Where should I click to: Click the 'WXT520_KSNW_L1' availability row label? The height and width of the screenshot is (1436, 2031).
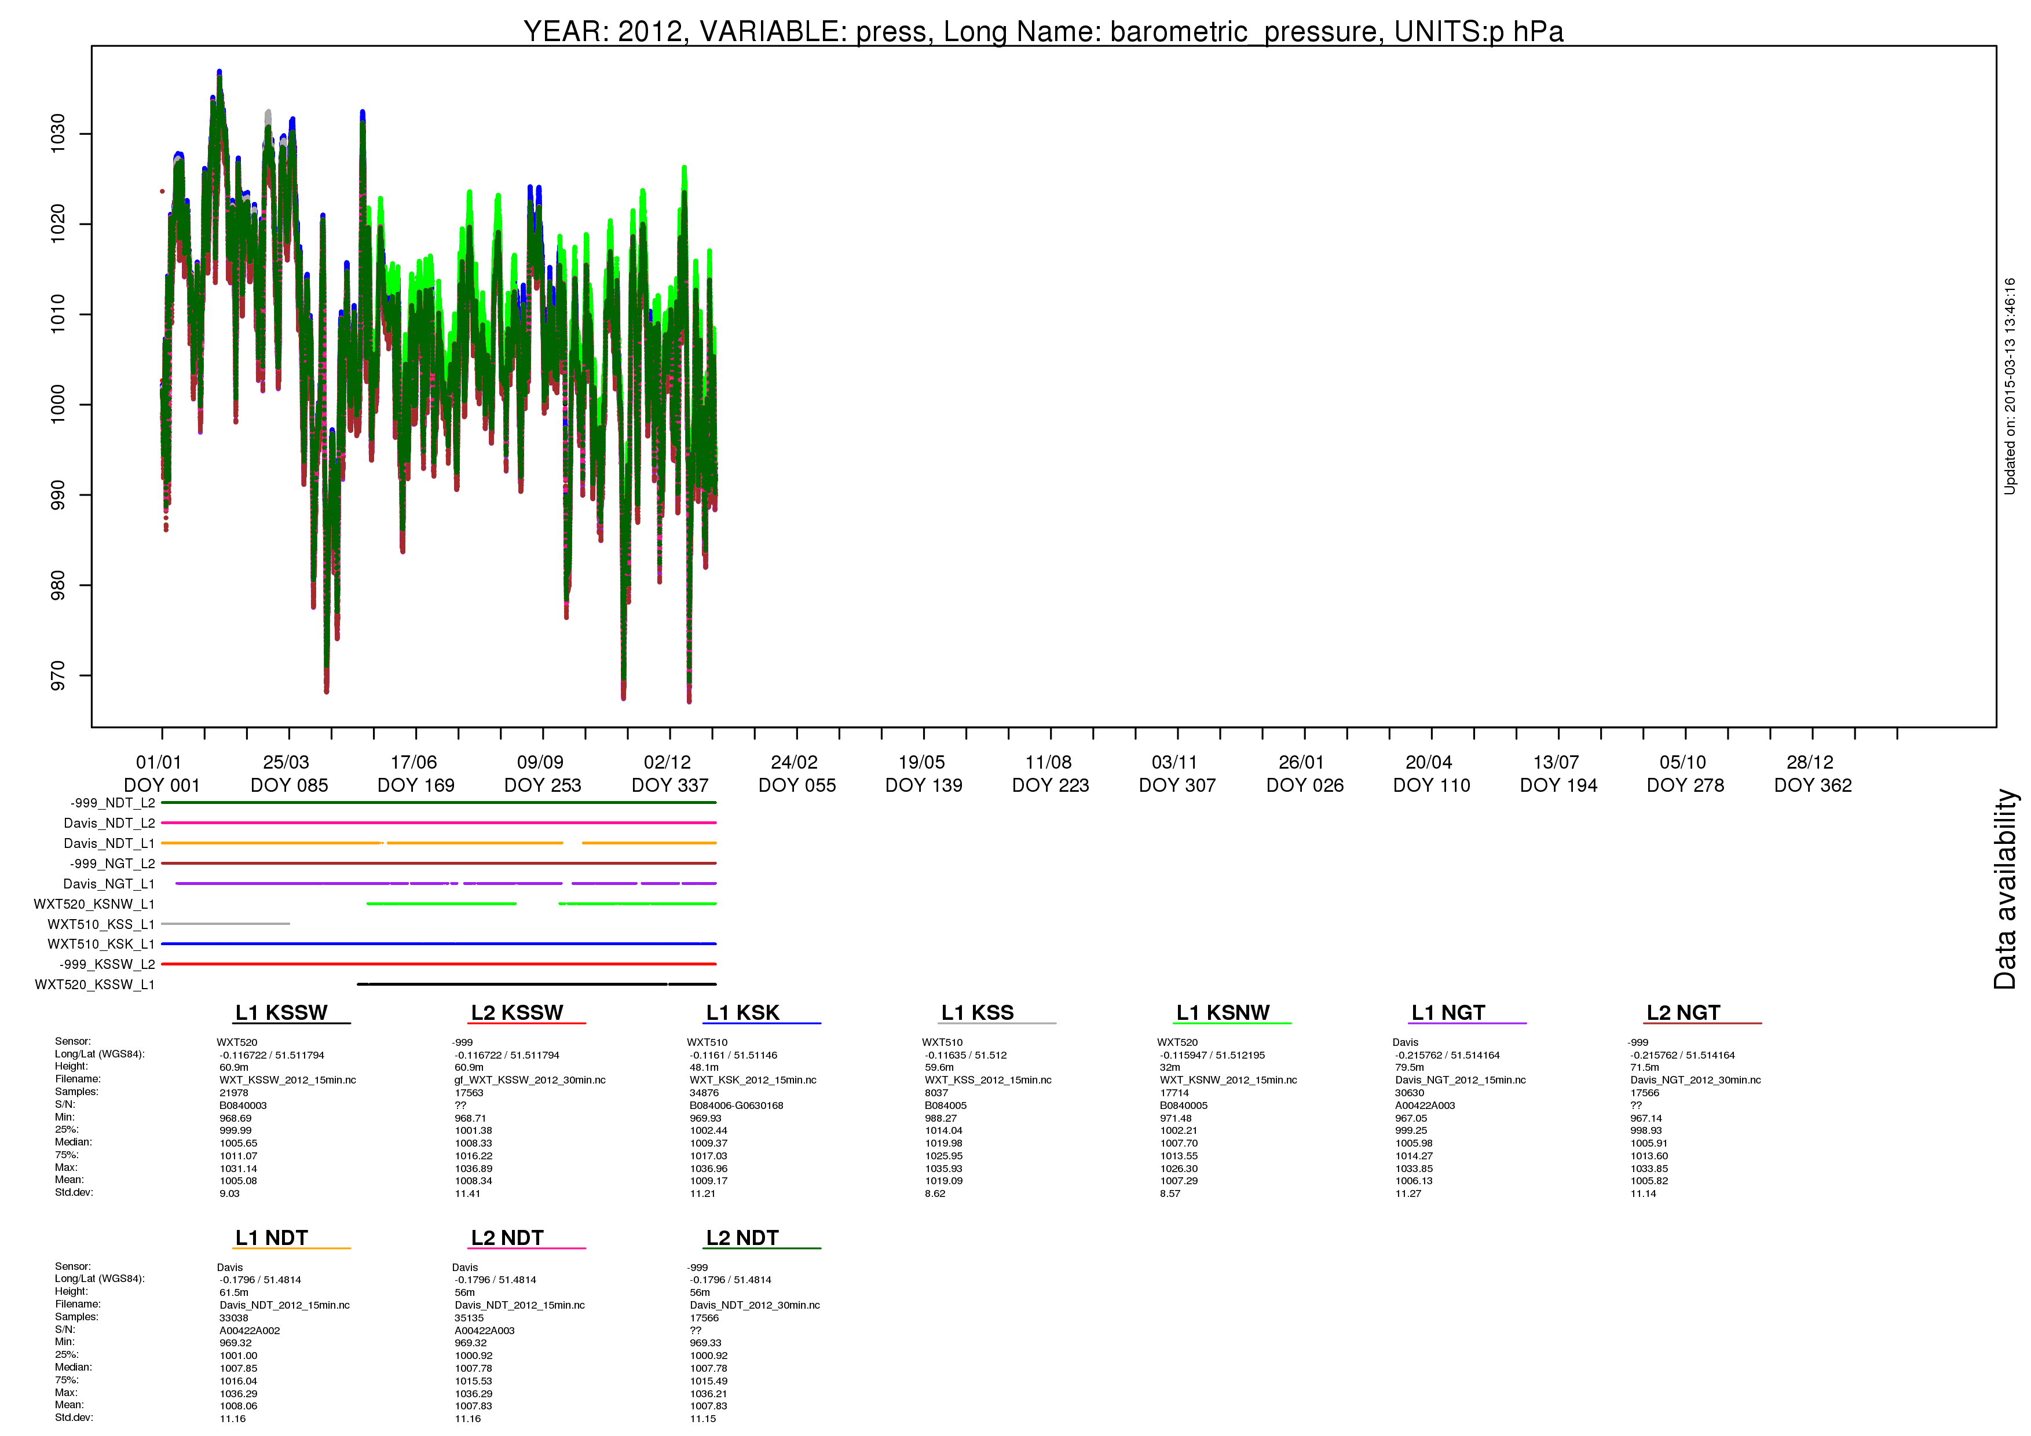[x=94, y=905]
